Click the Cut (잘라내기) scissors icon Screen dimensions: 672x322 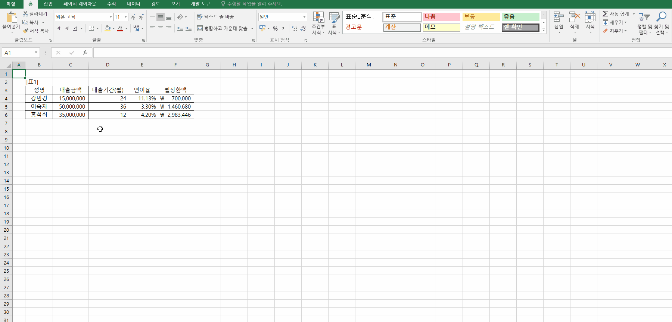tap(25, 13)
